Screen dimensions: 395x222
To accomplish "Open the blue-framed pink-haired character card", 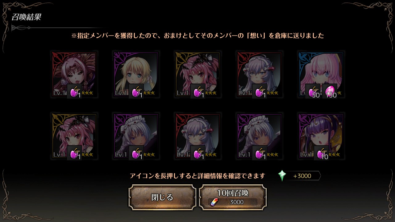I will [321, 75].
